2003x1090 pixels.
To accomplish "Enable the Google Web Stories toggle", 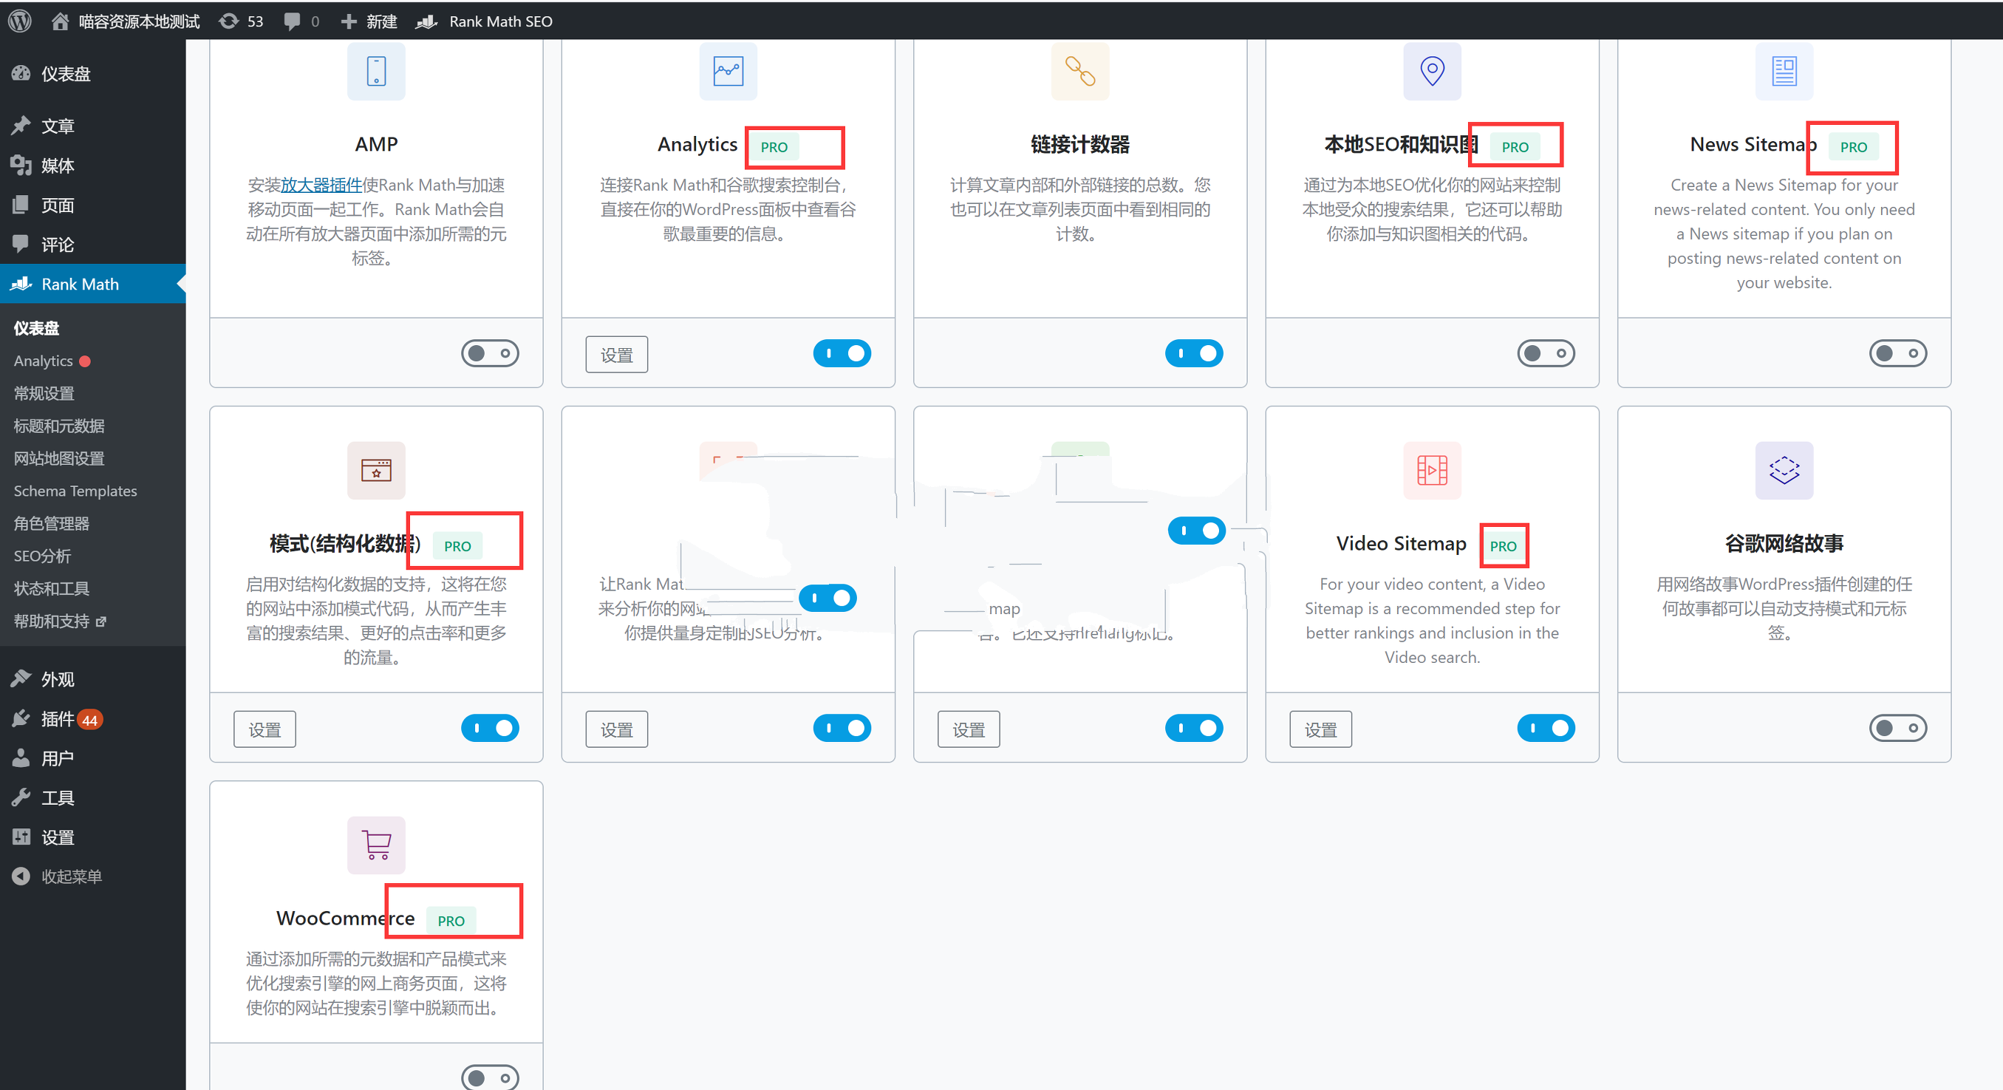I will 1897,729.
